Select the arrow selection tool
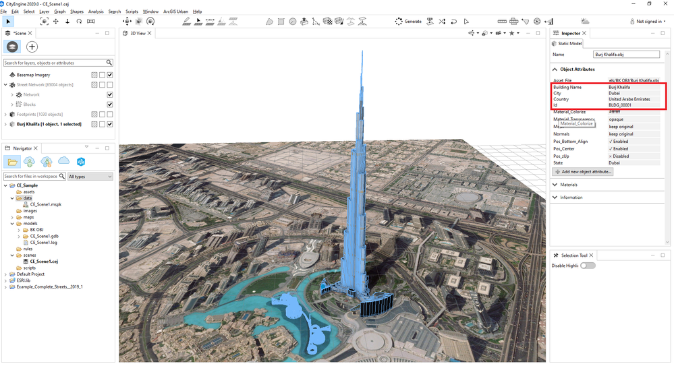674x366 pixels. (x=8, y=21)
